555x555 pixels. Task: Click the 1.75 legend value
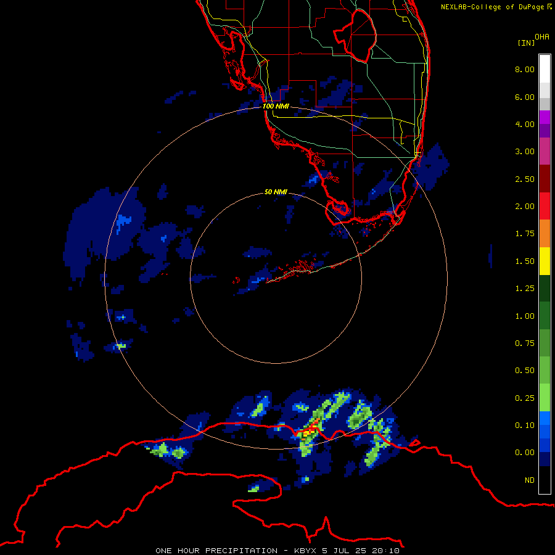pos(525,234)
